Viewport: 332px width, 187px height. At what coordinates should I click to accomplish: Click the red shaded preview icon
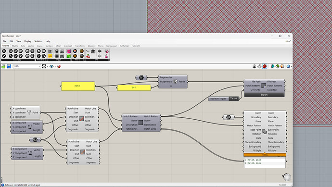[x=265, y=66]
